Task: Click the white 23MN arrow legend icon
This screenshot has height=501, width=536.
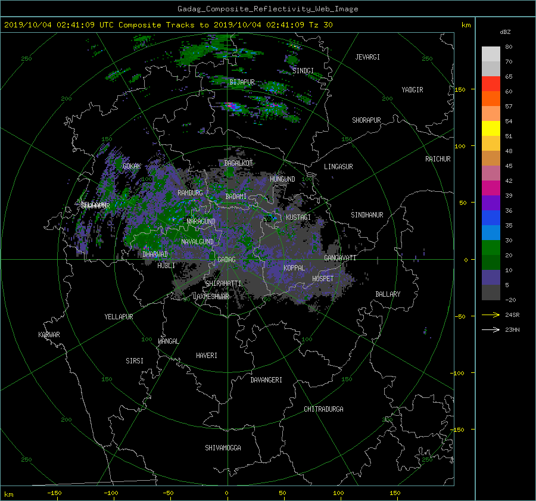Action: [491, 329]
